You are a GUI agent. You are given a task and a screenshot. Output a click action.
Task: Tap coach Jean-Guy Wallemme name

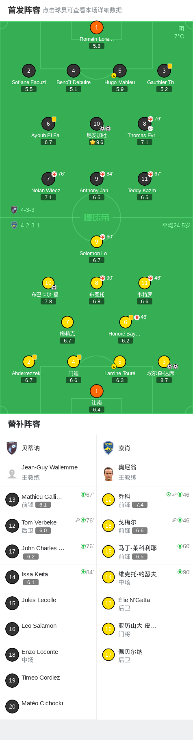[x=50, y=467]
